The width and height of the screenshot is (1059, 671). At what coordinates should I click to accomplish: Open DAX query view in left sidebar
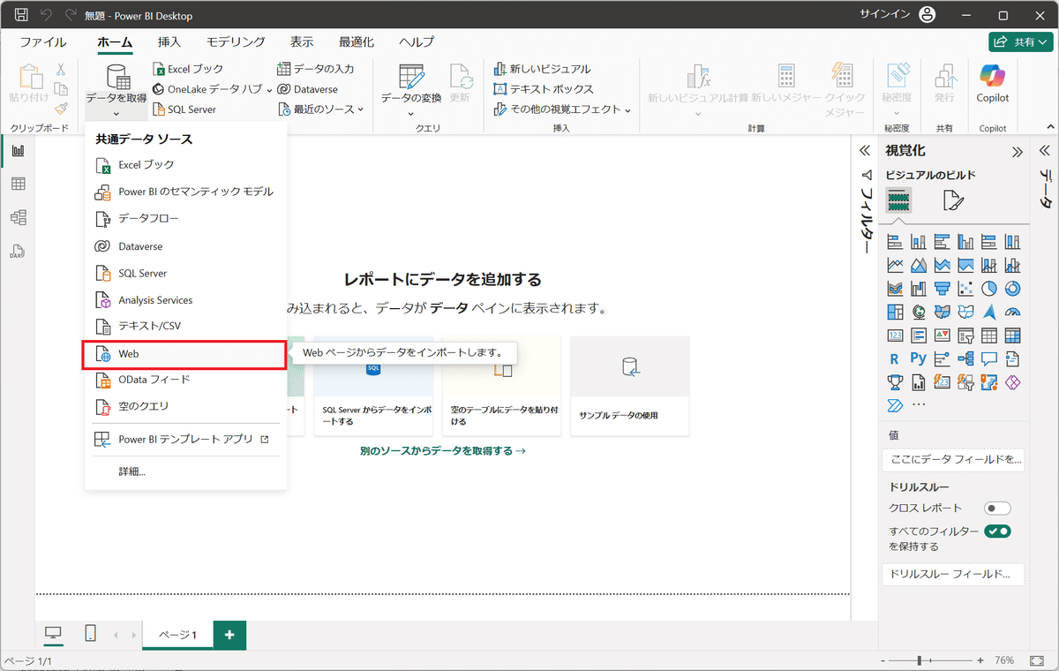[18, 251]
